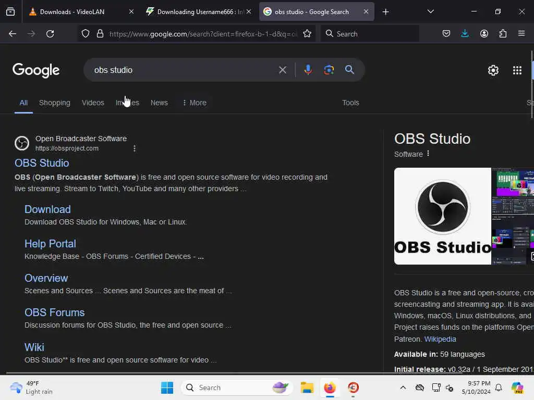This screenshot has width=534, height=400.
Task: Follow the Wikipedia link in knowledge panel
Action: [x=440, y=339]
